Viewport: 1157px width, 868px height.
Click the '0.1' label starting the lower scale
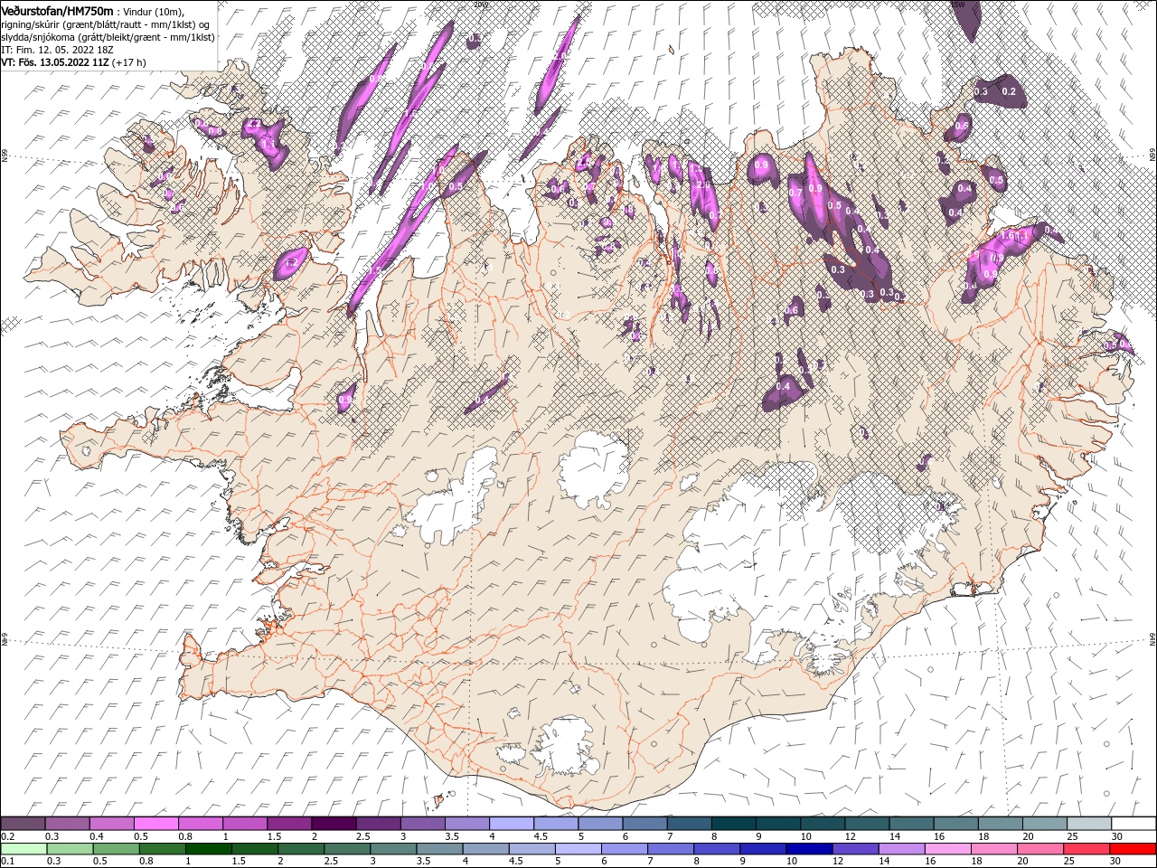tap(8, 861)
